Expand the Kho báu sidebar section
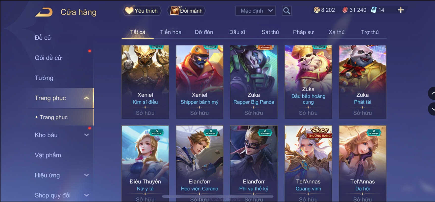The width and height of the screenshot is (435, 202). (x=86, y=135)
